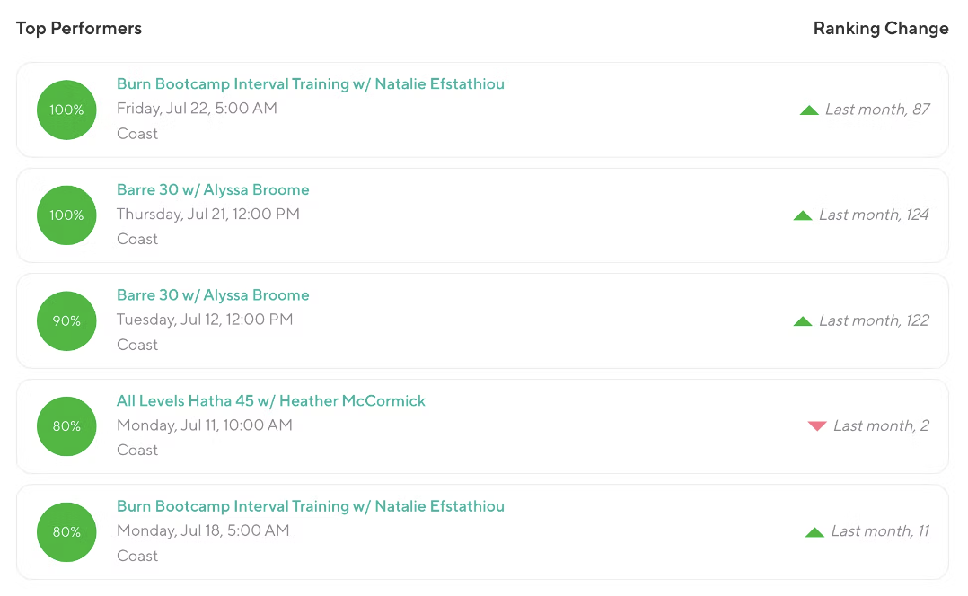Open the Burn Bootcamp link for Friday, Jul 22
968x596 pixels.
(x=310, y=84)
